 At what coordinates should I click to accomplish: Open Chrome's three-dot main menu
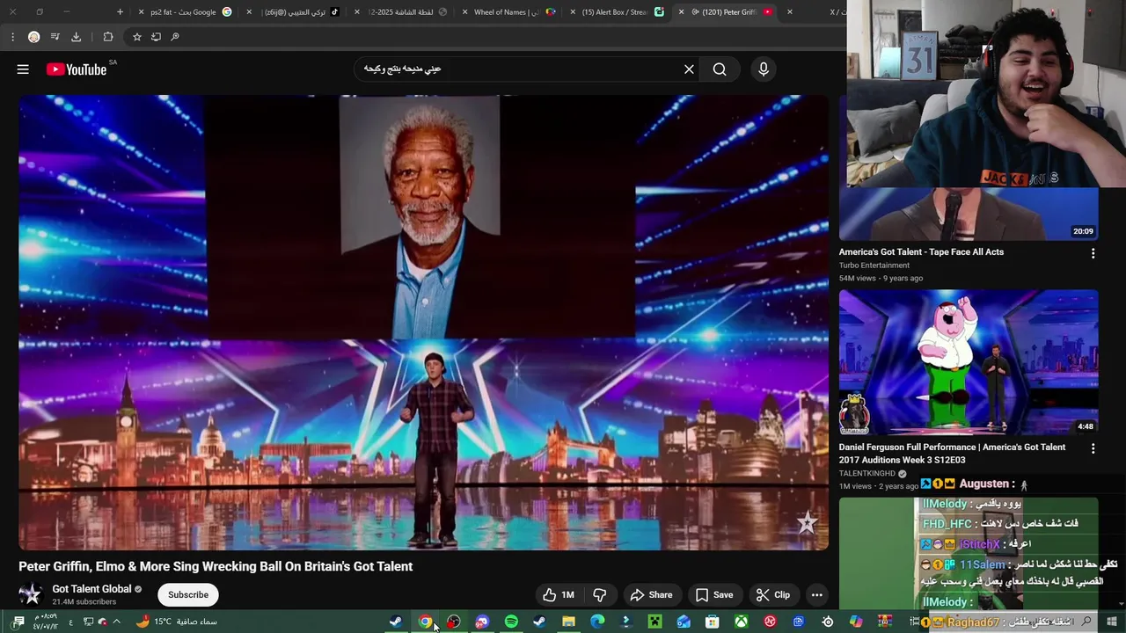12,37
